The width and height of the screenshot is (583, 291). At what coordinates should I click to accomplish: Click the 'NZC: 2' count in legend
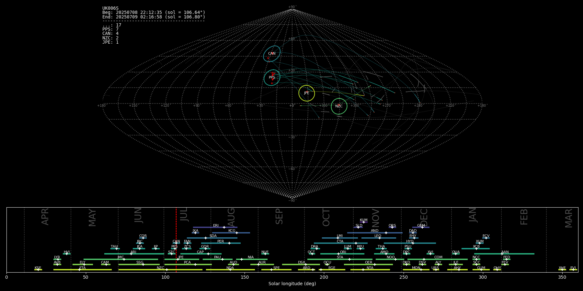pos(110,38)
